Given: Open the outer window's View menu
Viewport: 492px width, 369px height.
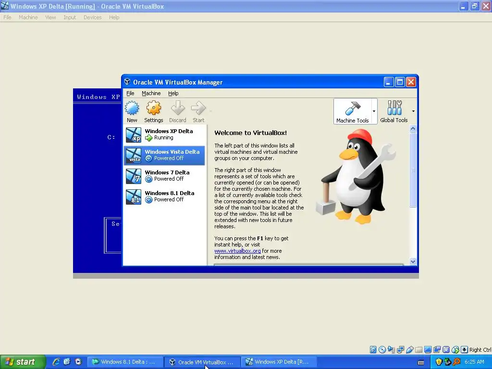Looking at the screenshot, I should coord(50,17).
